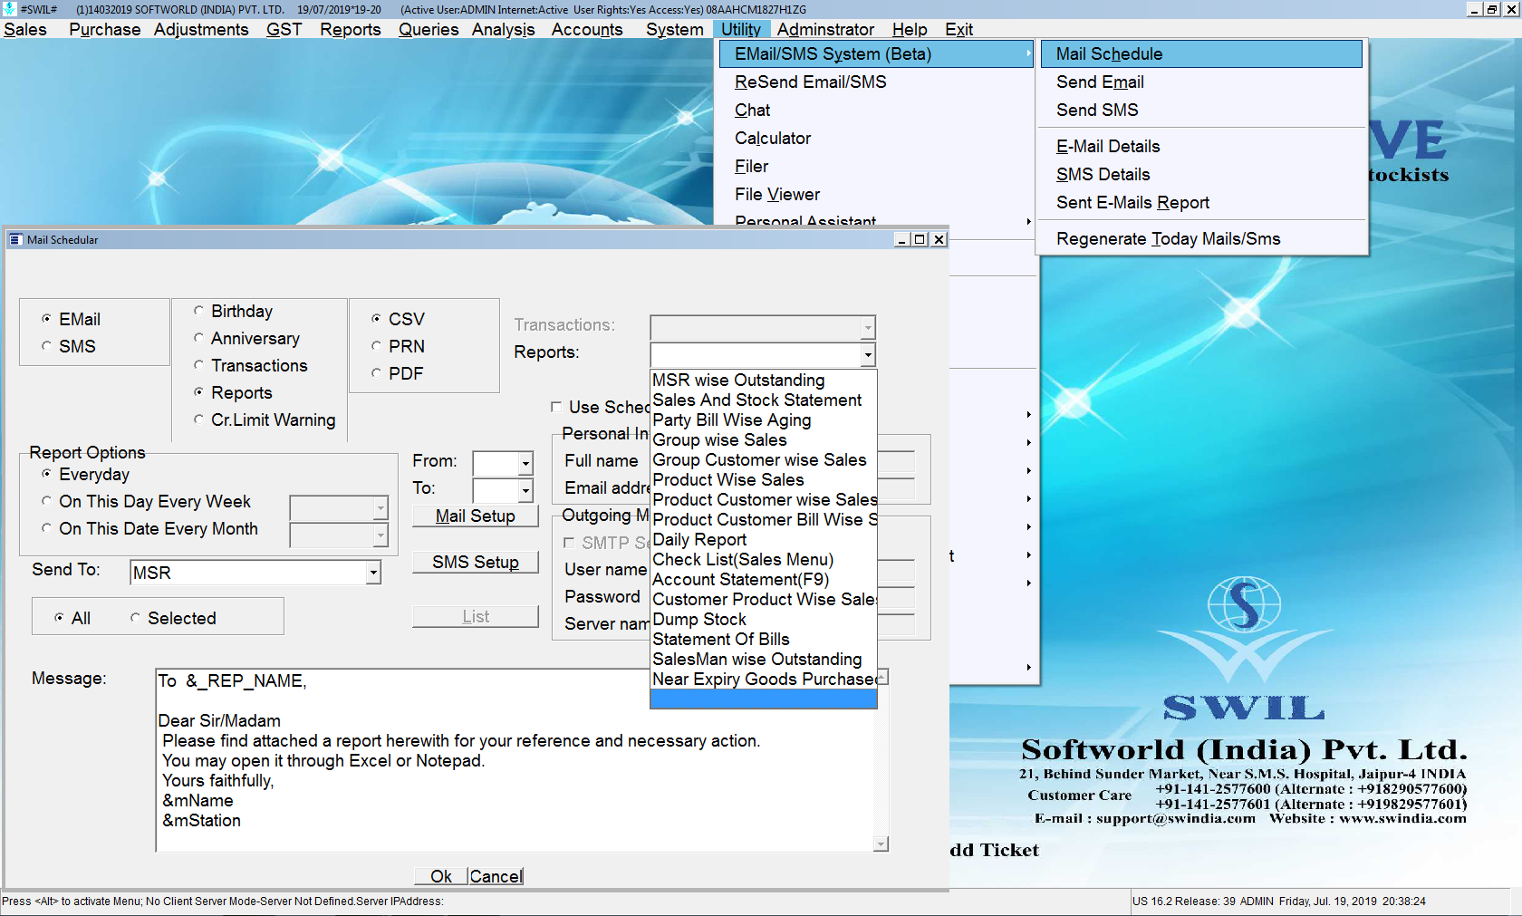Select Sales And Stock Statement report
This screenshot has height=916, width=1522.
pyautogui.click(x=764, y=400)
